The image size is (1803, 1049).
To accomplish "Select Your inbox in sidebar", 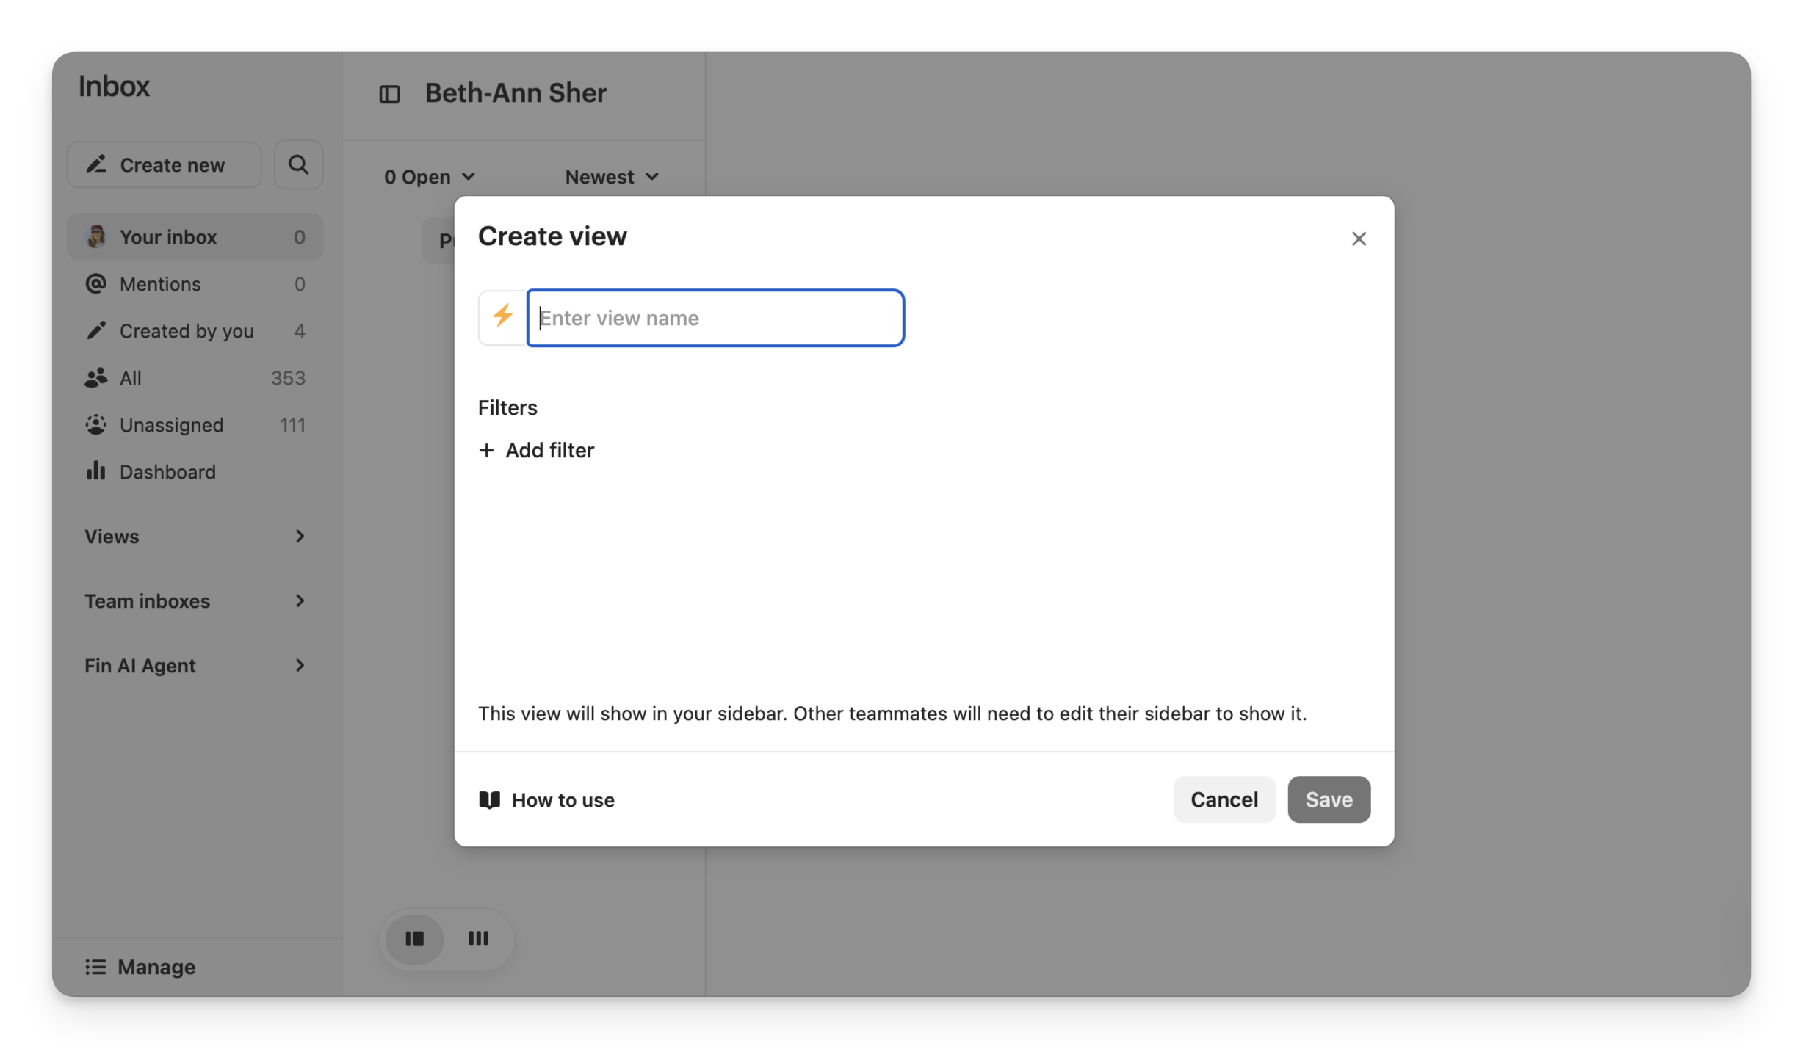I will (168, 237).
